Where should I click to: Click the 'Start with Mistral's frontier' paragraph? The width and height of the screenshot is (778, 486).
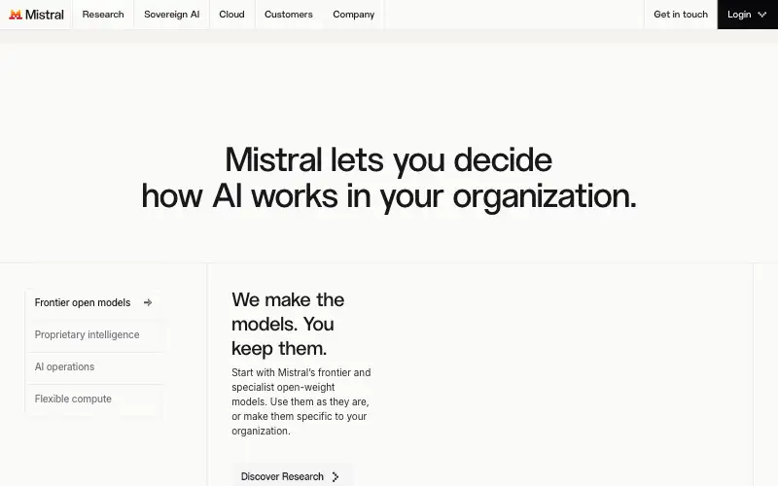click(301, 401)
